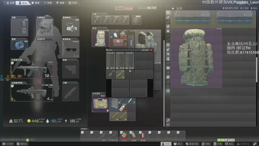Viewport: 259px width, 146px height.
Task: Click the blue armband slot item
Action: coord(19,45)
